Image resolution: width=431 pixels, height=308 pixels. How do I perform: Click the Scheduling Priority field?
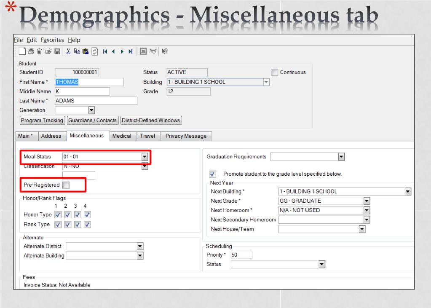click(241, 255)
